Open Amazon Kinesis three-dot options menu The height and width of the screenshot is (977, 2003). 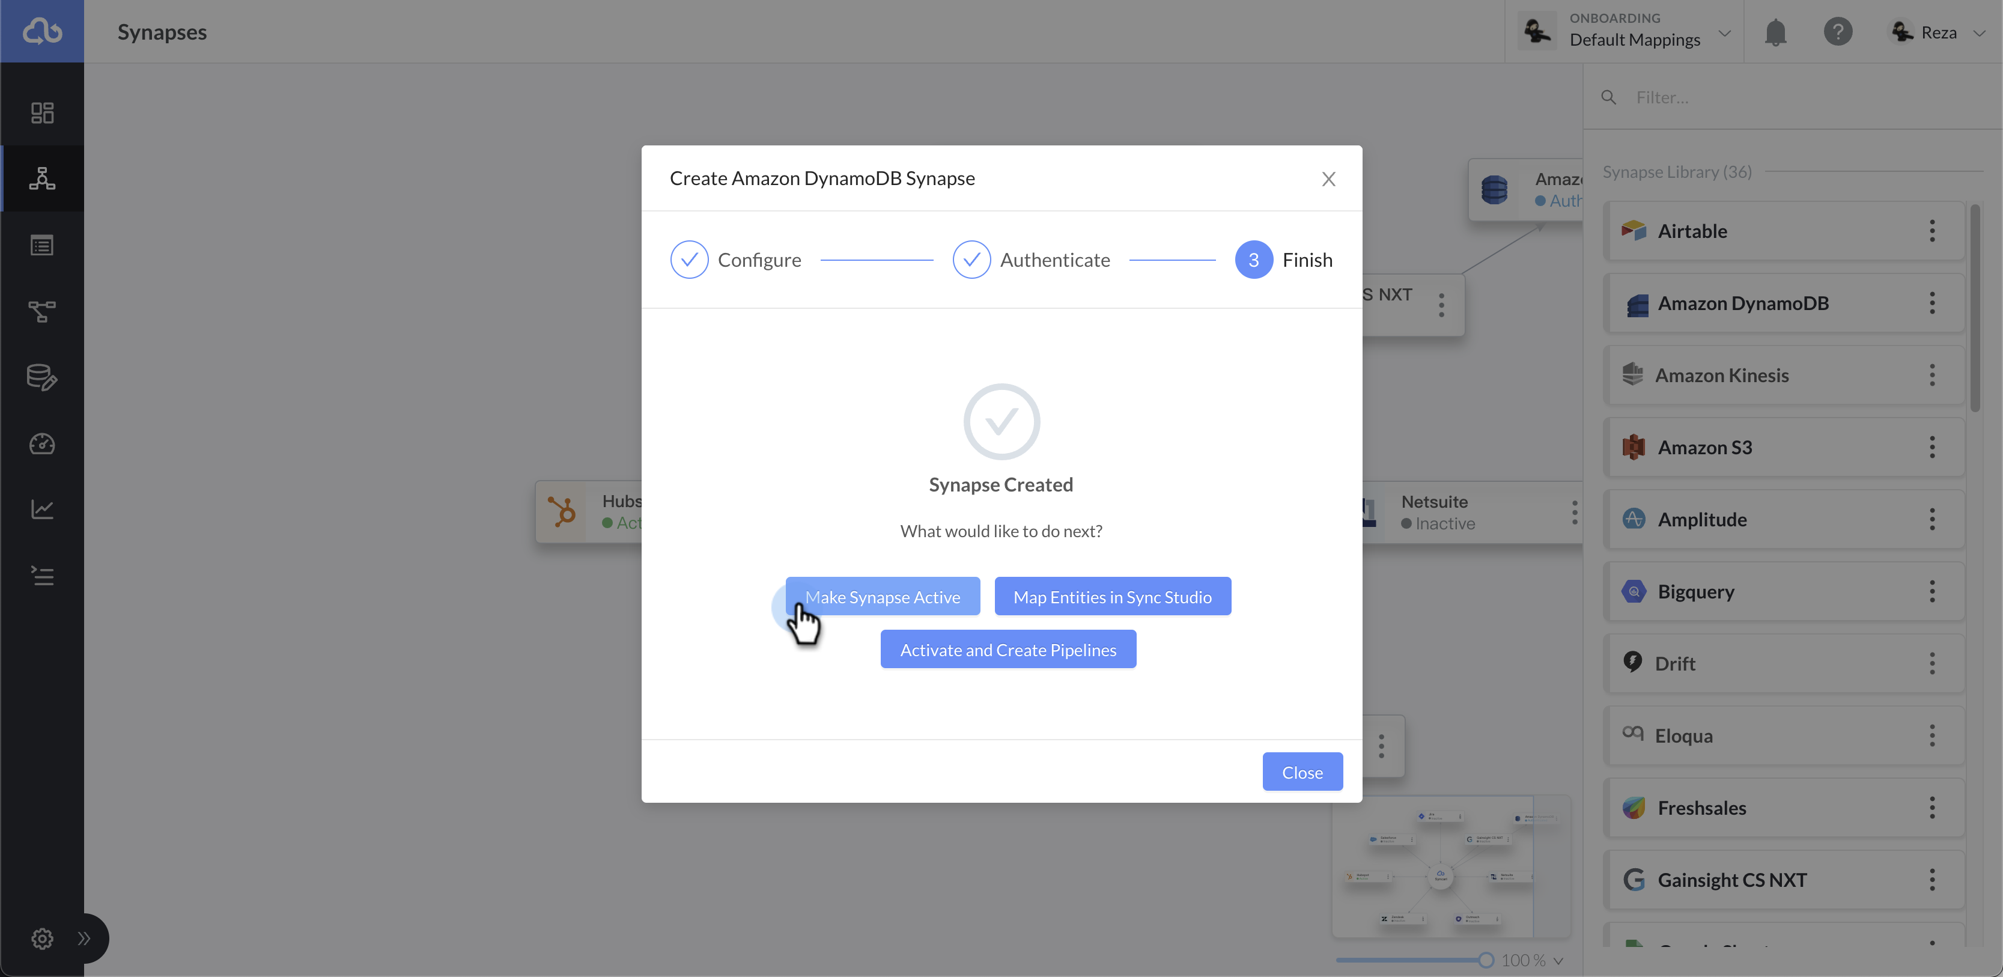pyautogui.click(x=1932, y=375)
